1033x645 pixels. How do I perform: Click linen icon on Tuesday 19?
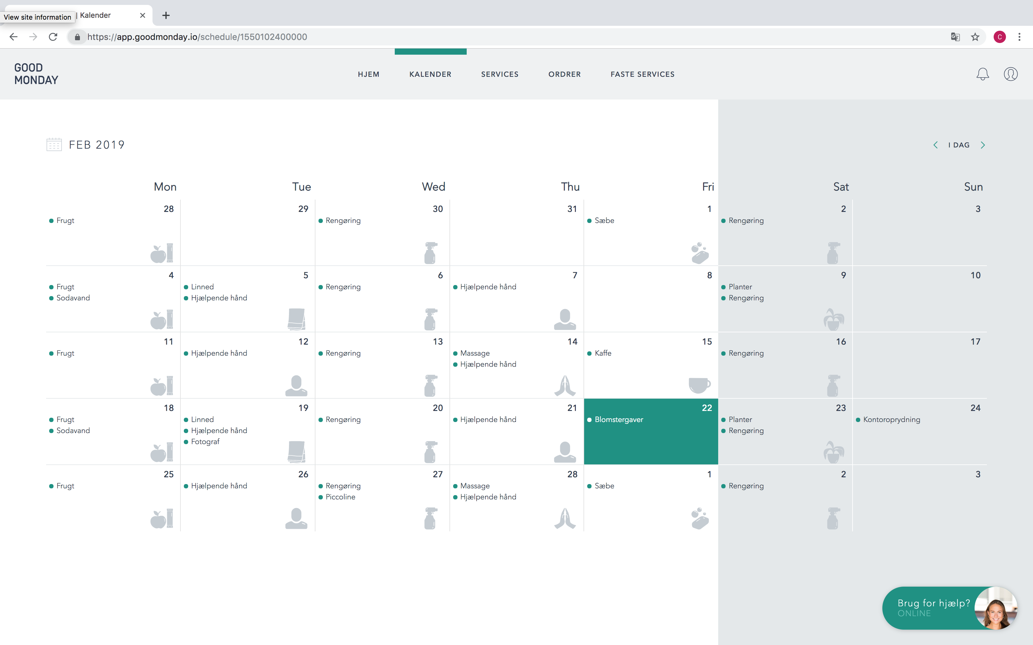(x=296, y=452)
